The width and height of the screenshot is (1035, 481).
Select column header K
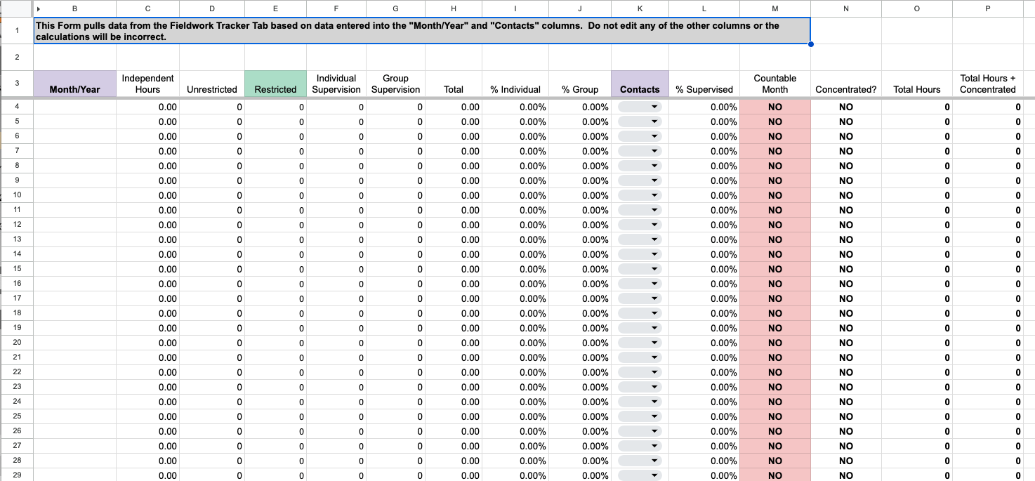click(x=640, y=8)
